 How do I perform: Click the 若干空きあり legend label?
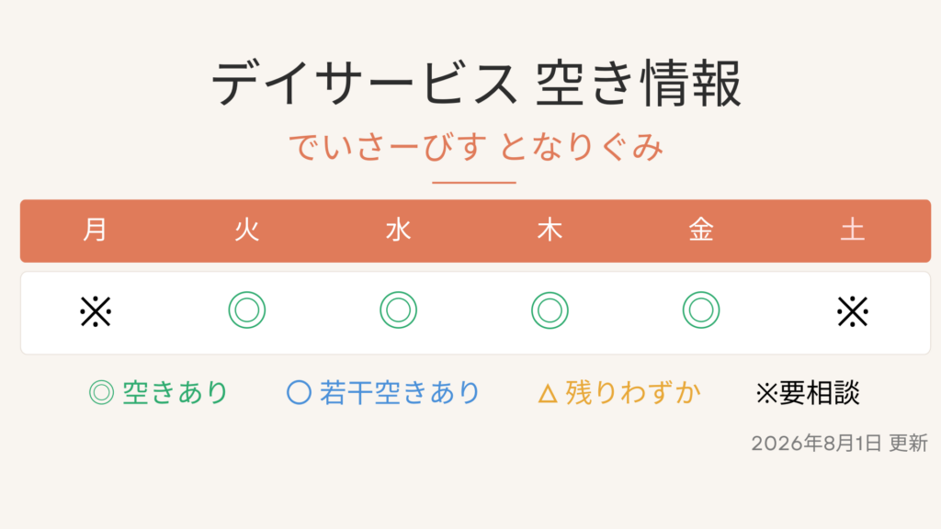click(x=400, y=393)
